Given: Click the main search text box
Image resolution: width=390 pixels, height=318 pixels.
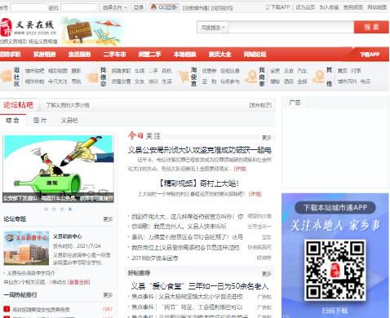Looking at the screenshot, I should 291,28.
